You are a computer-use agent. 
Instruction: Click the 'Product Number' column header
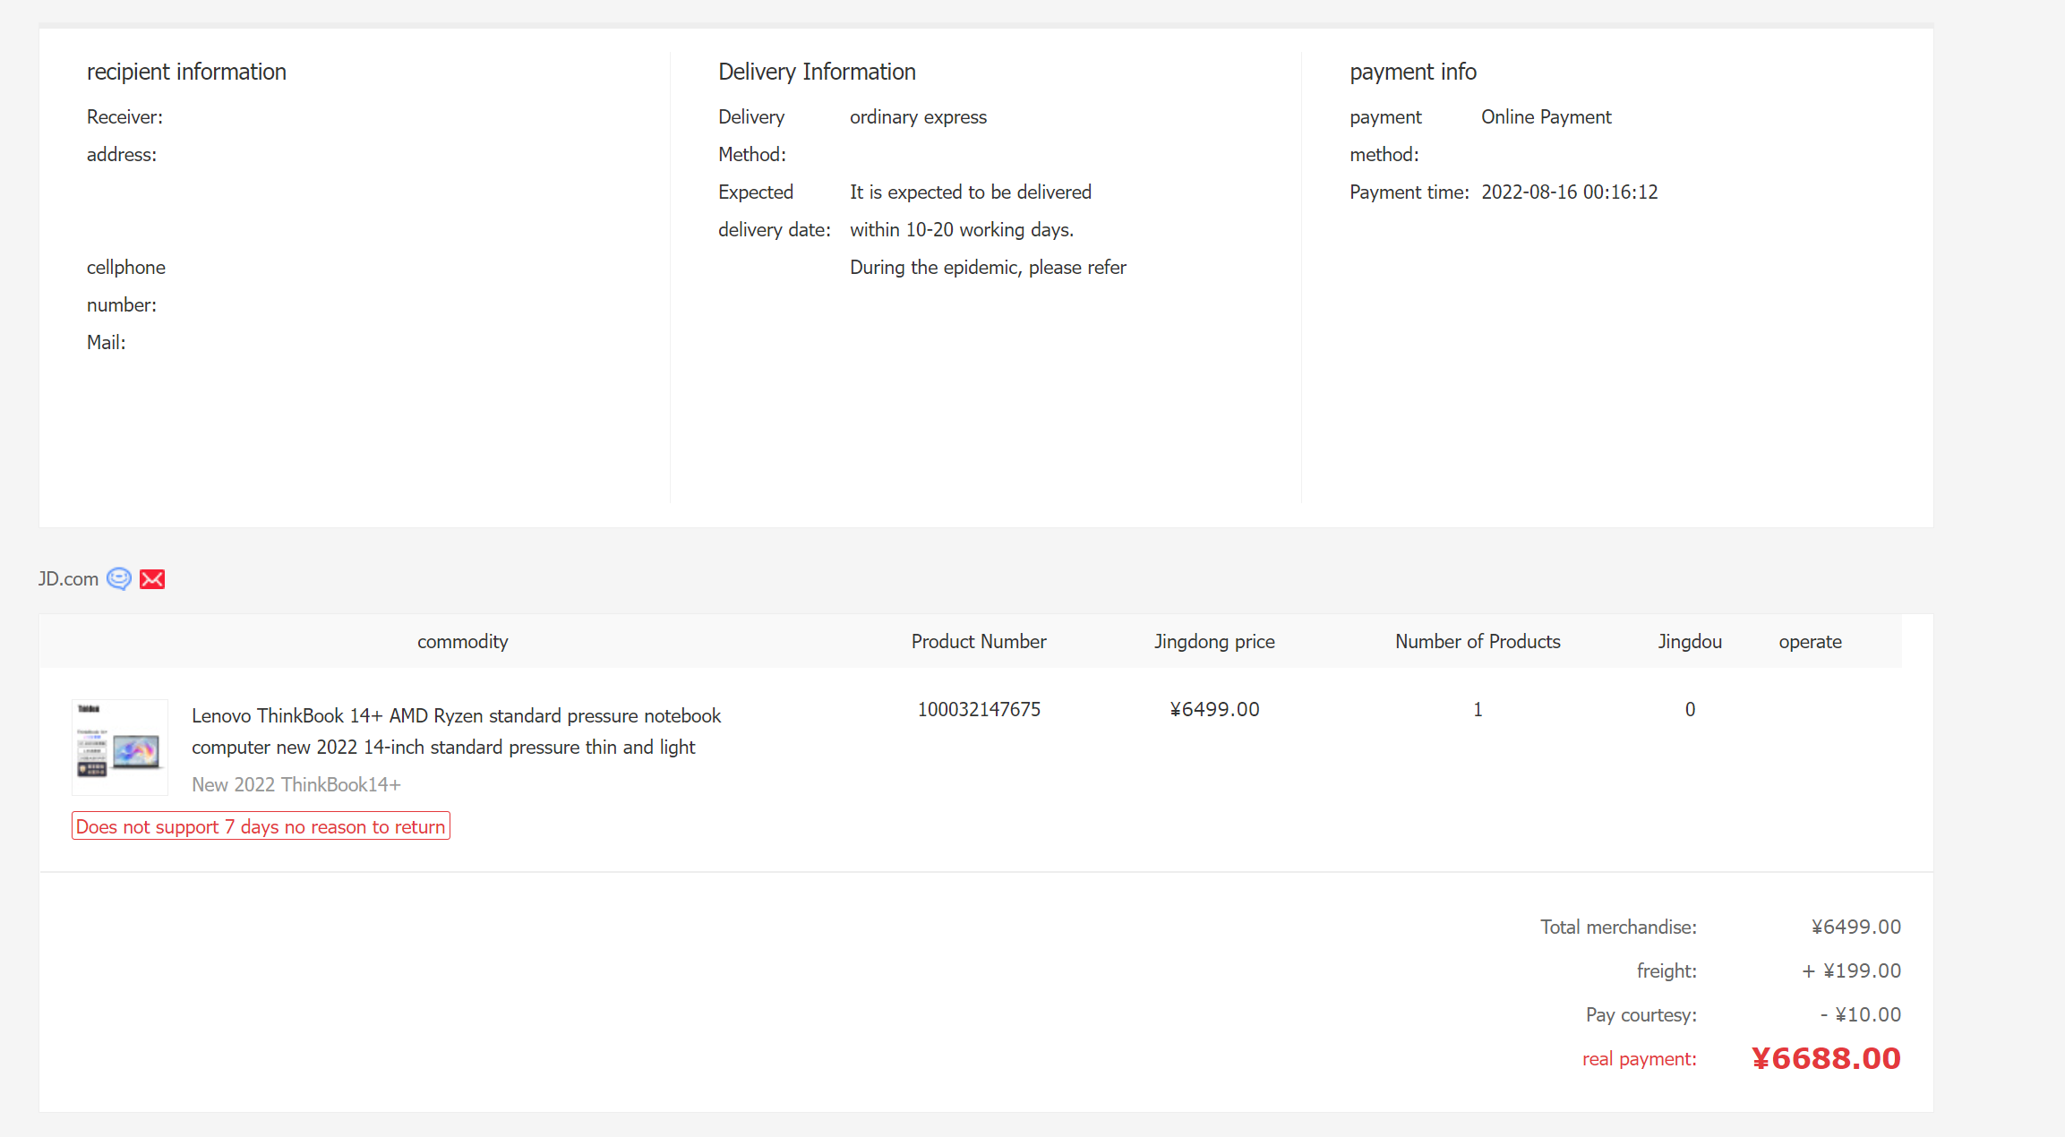[979, 642]
